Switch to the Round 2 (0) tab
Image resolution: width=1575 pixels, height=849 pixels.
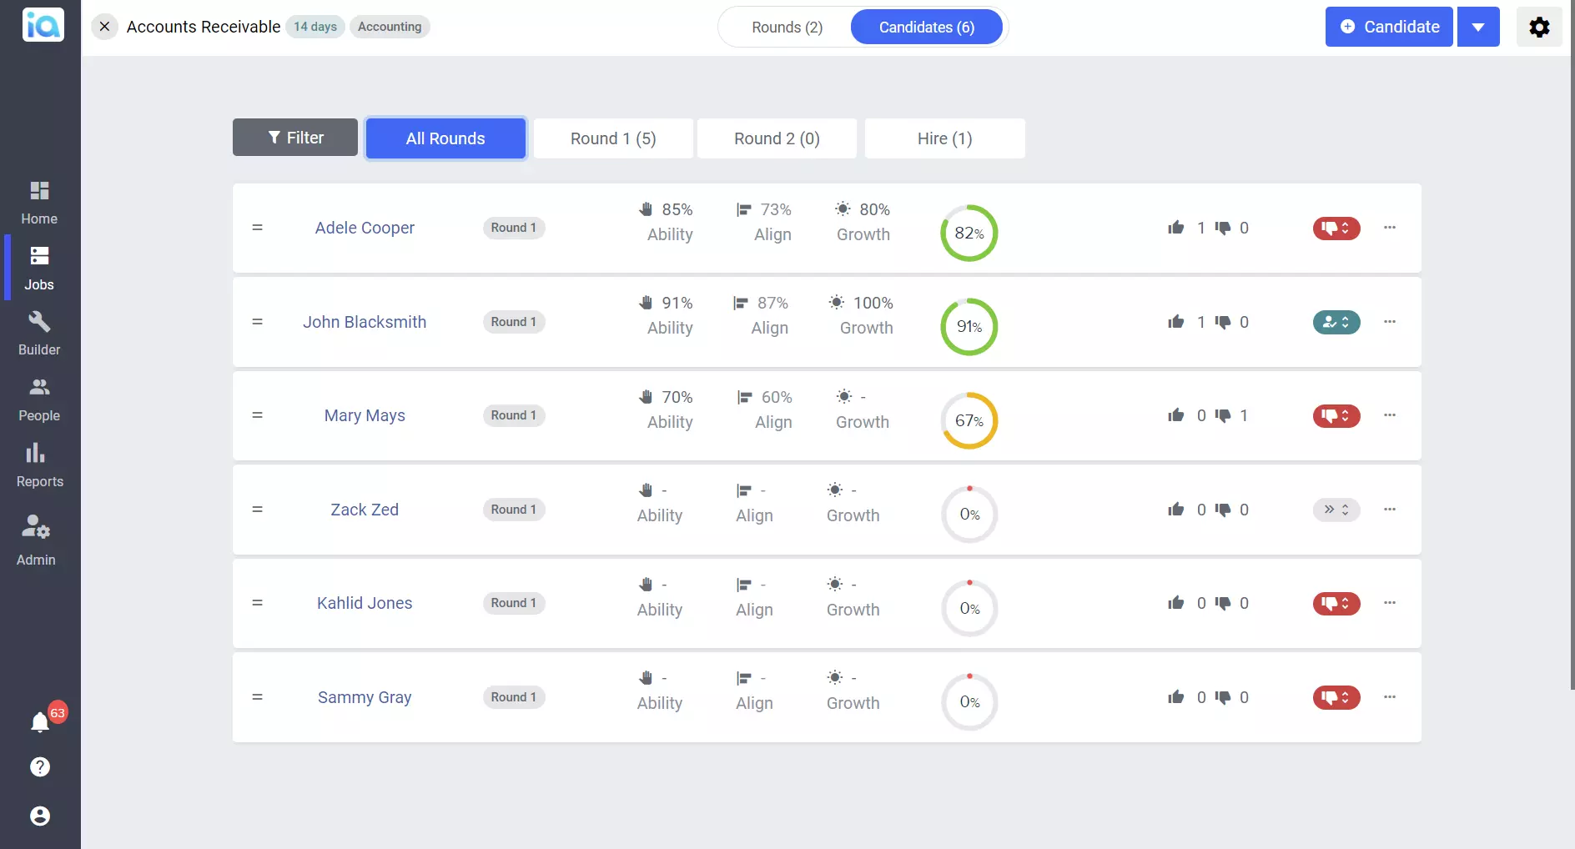[776, 138]
